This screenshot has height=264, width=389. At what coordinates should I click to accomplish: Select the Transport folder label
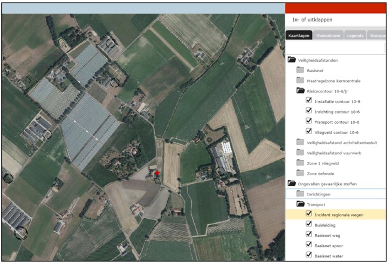click(316, 205)
